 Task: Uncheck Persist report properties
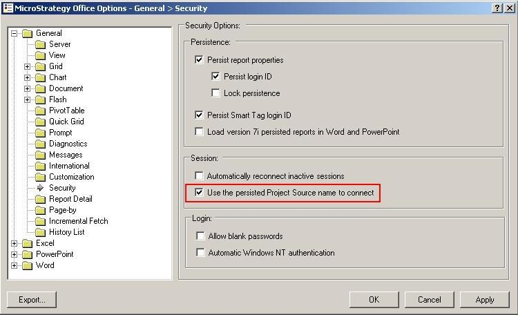click(x=200, y=60)
